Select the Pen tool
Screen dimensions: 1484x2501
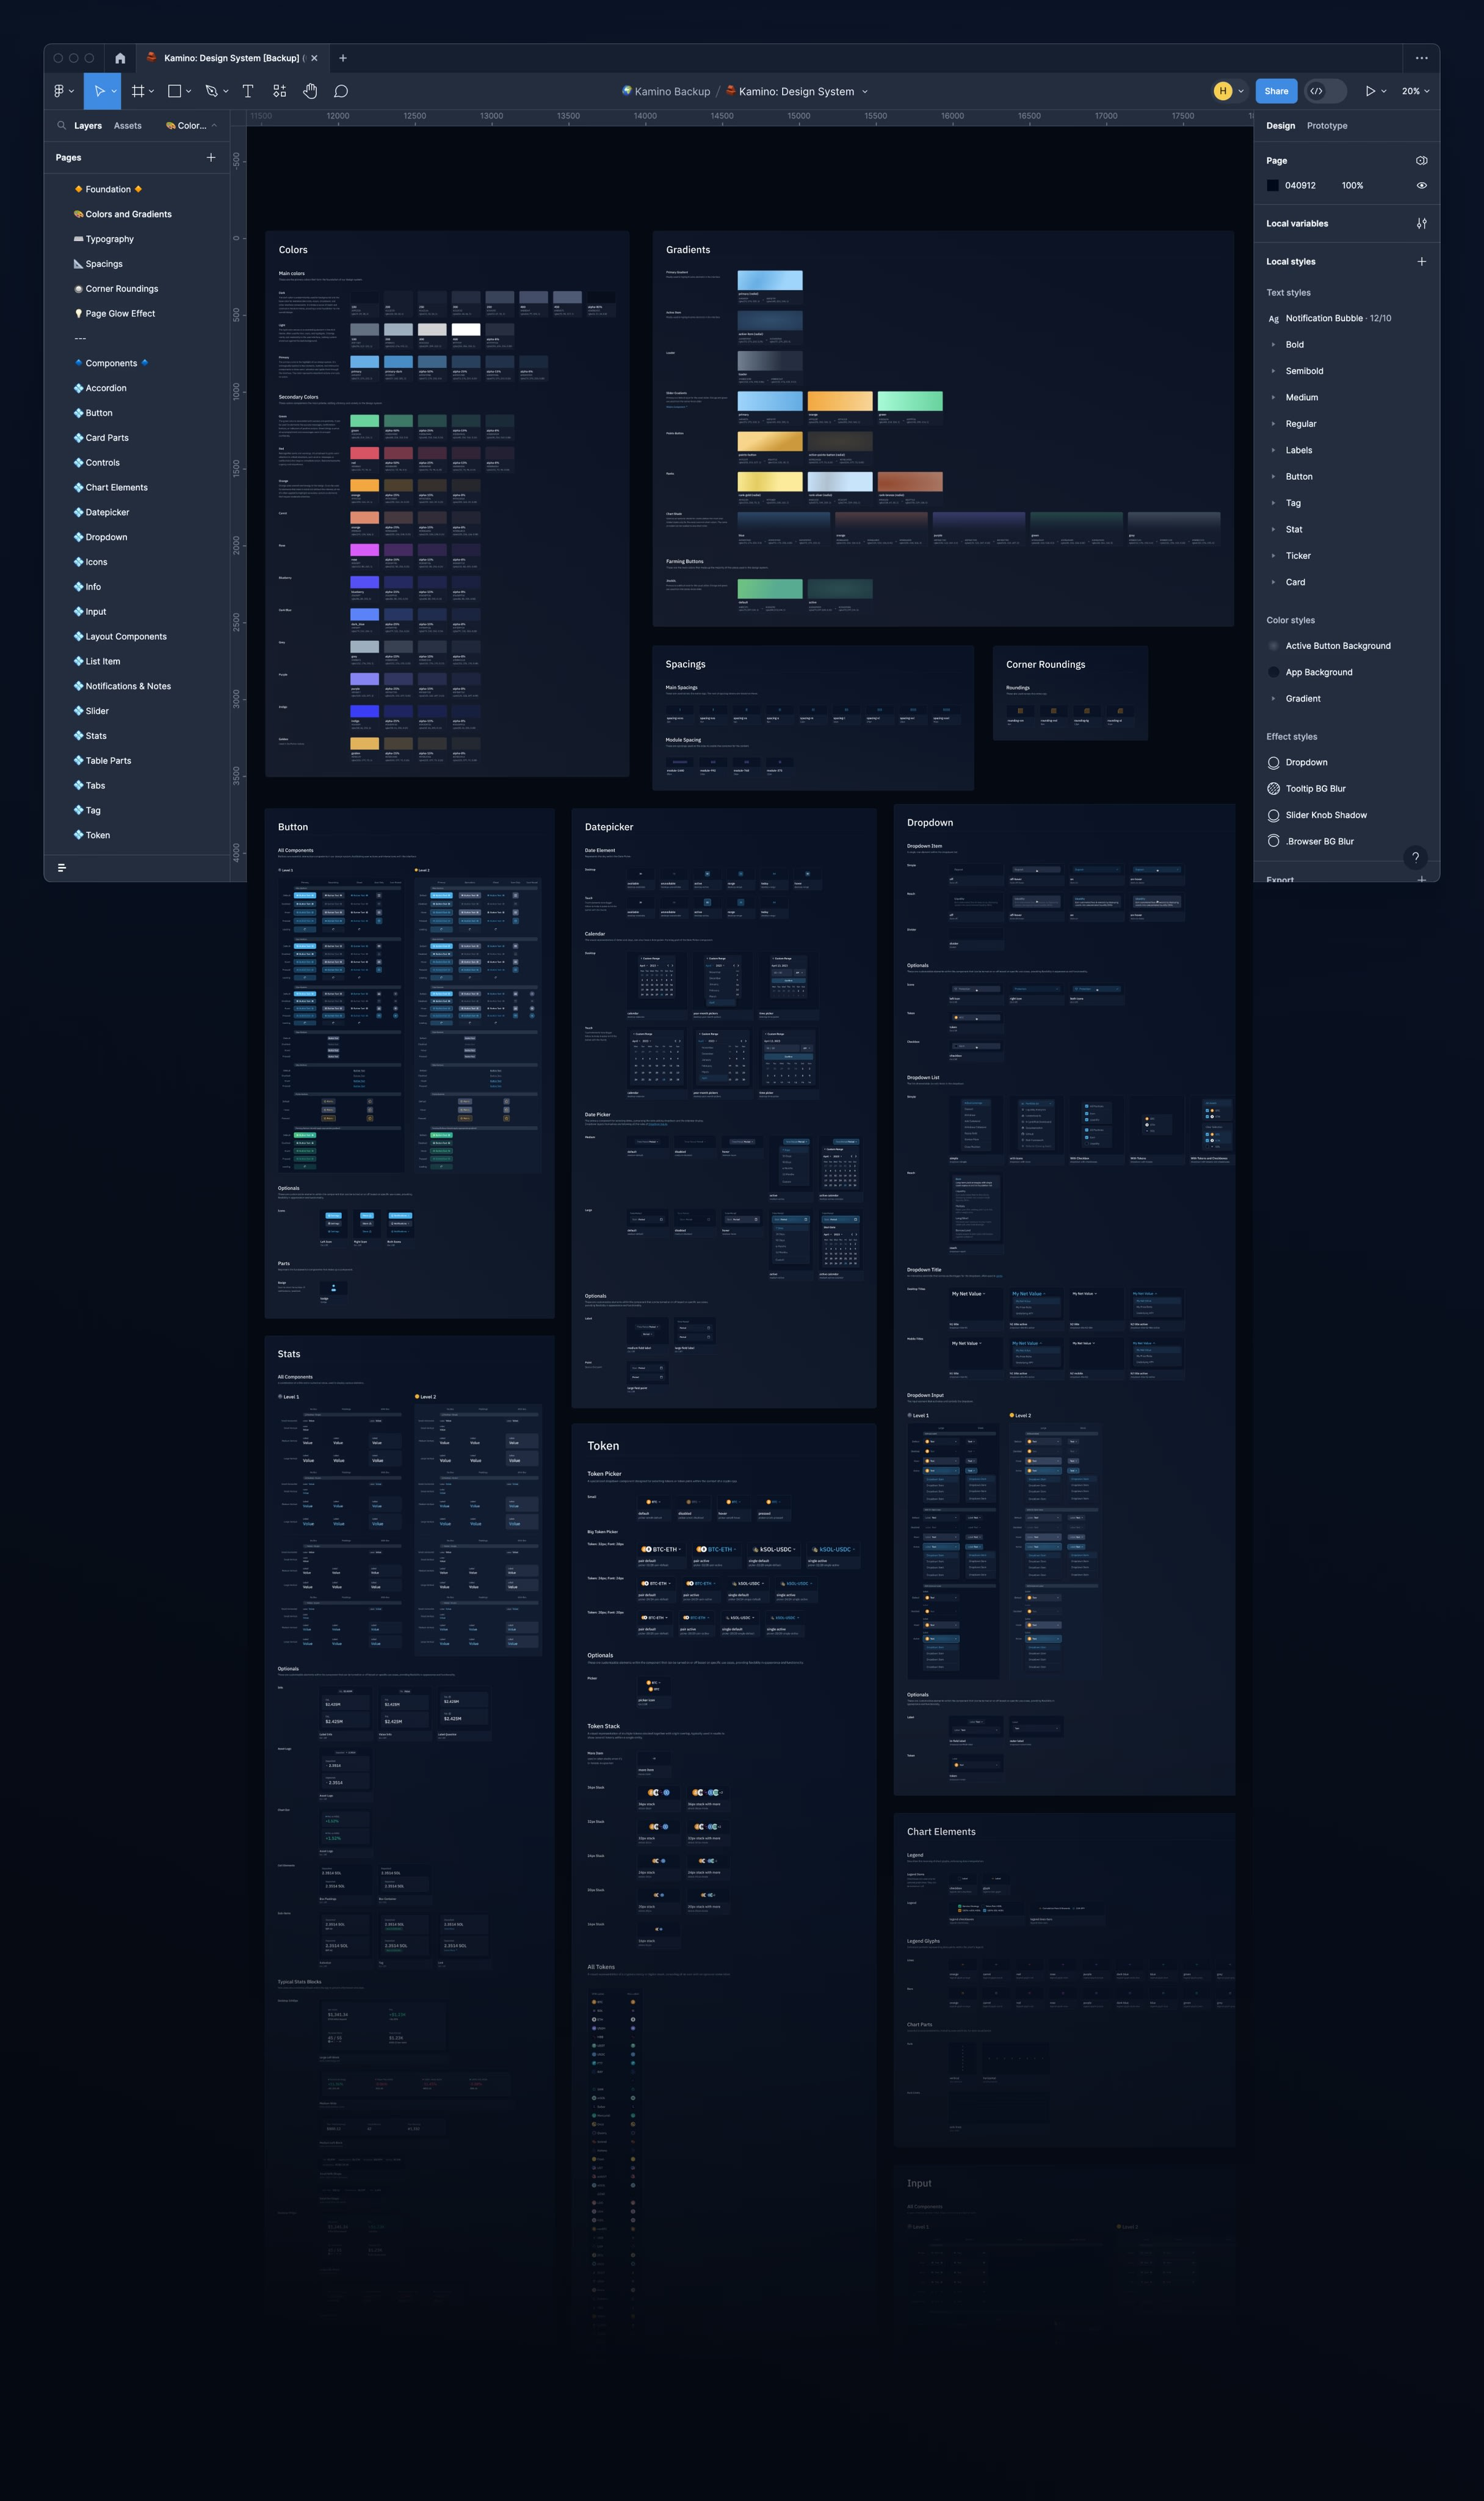click(211, 91)
